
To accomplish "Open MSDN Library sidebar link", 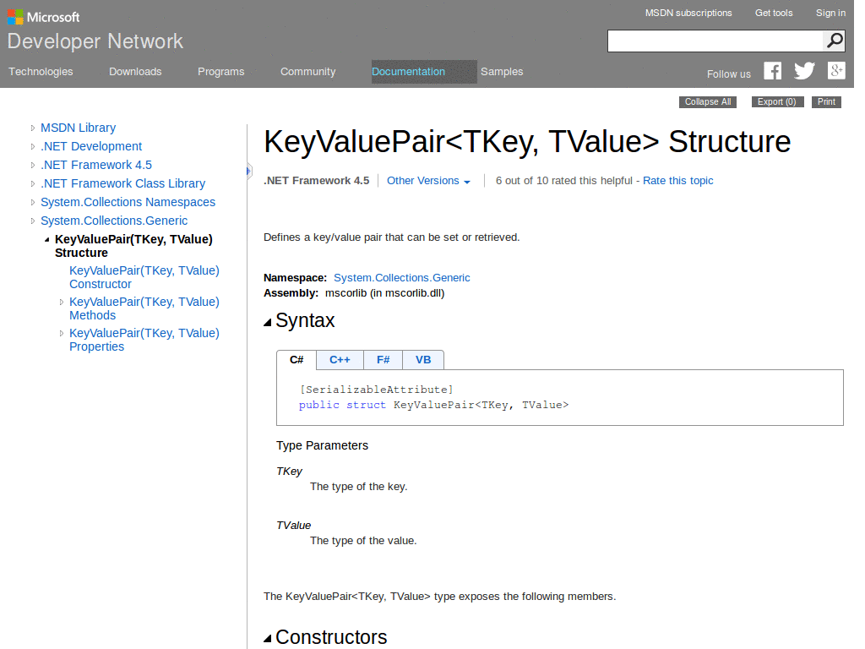I will (78, 128).
